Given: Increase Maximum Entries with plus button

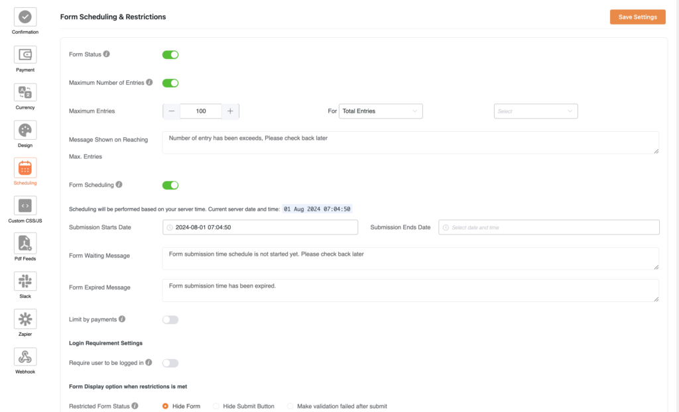Looking at the screenshot, I should (230, 111).
